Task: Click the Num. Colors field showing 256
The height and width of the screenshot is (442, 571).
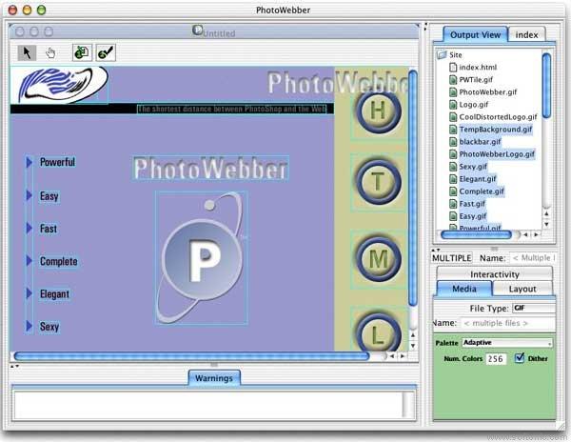Action: tap(496, 359)
